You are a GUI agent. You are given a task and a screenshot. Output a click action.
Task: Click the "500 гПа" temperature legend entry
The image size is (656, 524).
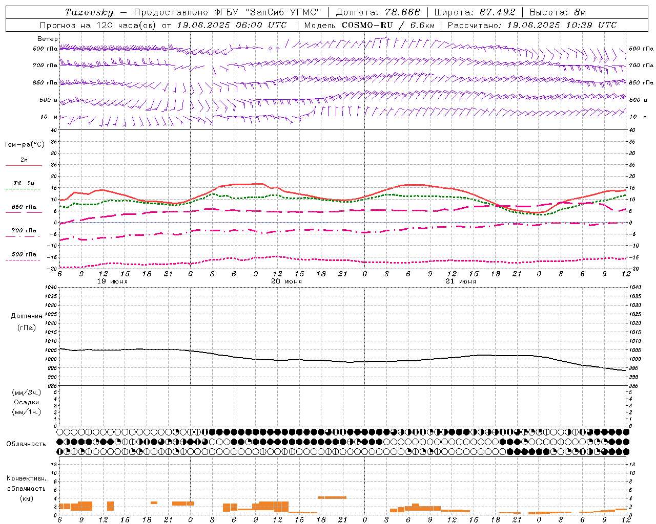pyautogui.click(x=24, y=254)
